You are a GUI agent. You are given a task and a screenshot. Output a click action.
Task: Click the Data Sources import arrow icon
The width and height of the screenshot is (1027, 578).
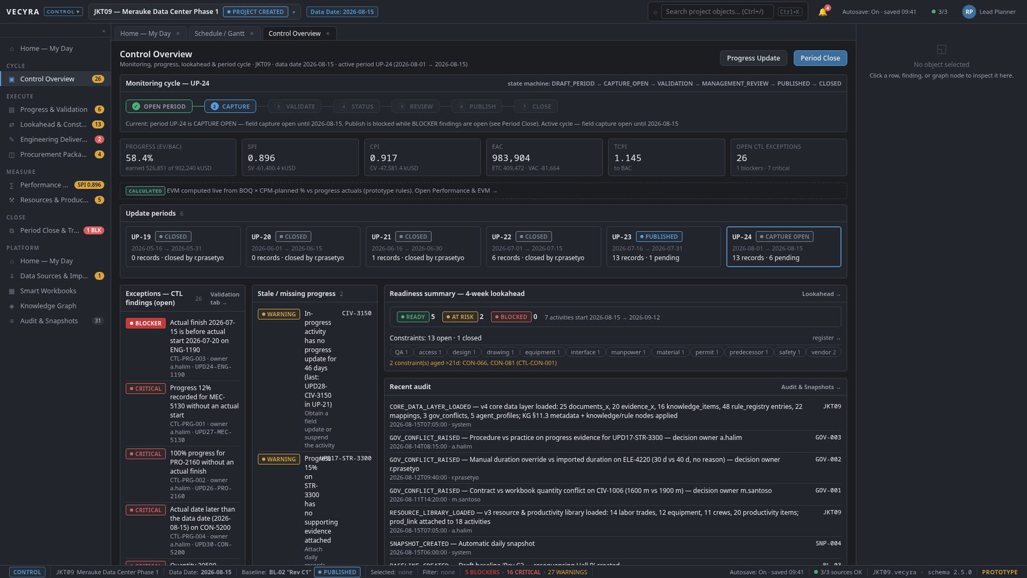(12, 276)
